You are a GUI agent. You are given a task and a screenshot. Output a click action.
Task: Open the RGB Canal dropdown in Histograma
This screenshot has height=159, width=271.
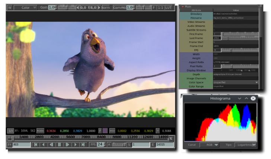point(210,145)
